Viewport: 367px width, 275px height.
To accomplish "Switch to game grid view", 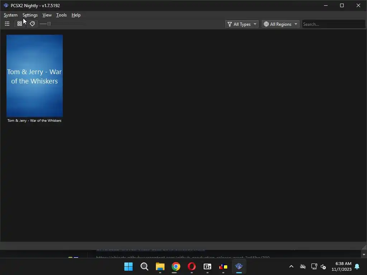I will point(20,24).
